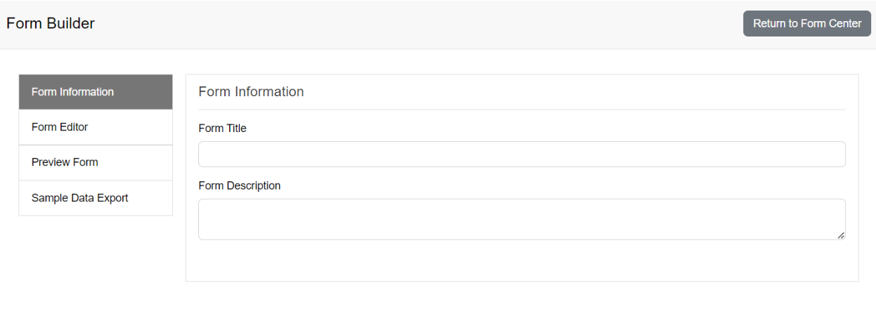The image size is (876, 335).
Task: Click the Form Description label text
Action: coord(239,185)
